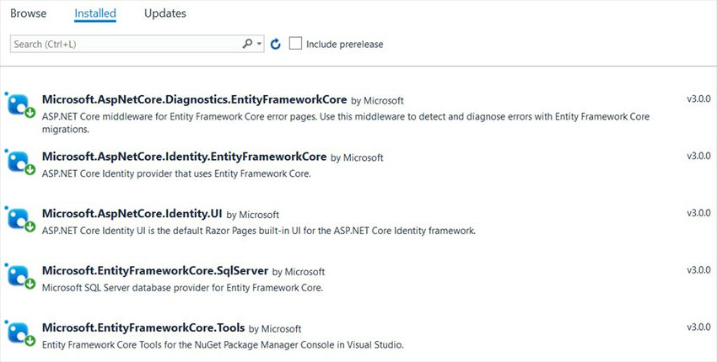Click v3.0.0 version of Identity.UI package

coord(698,213)
